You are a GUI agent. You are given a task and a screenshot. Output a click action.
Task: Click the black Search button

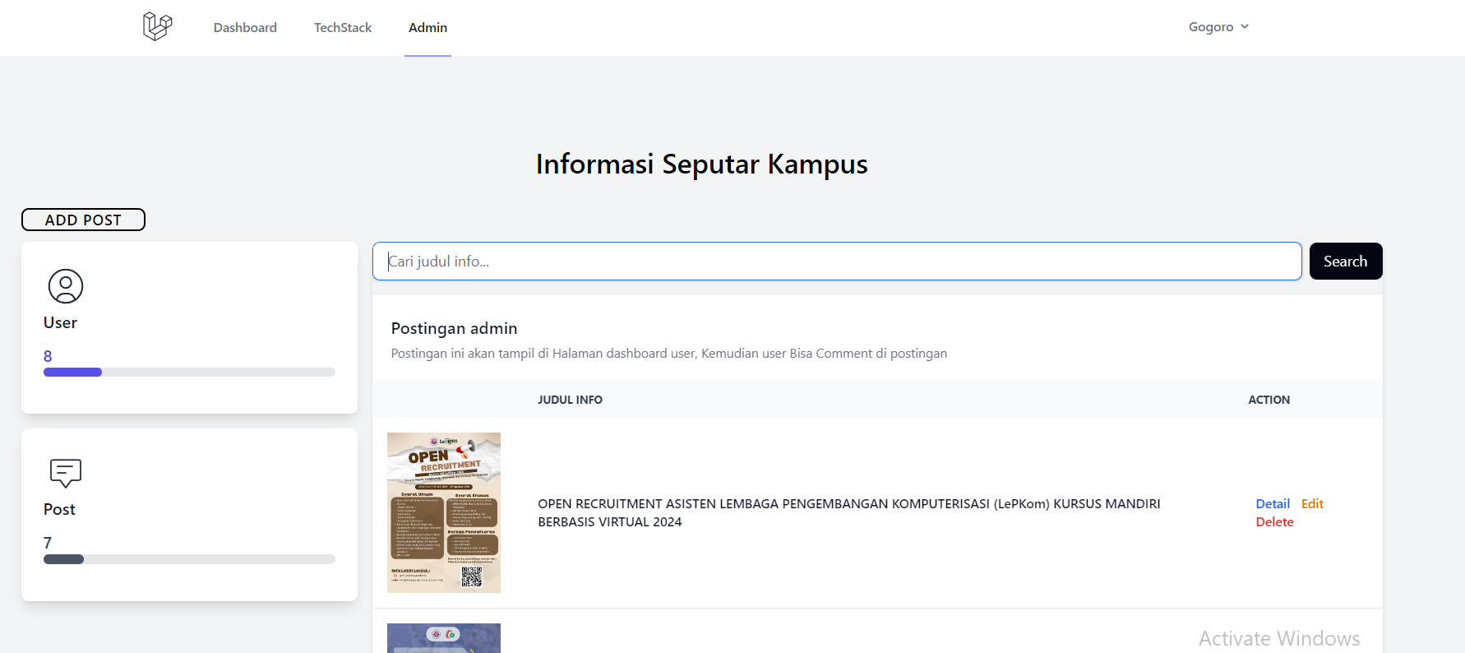pyautogui.click(x=1346, y=261)
